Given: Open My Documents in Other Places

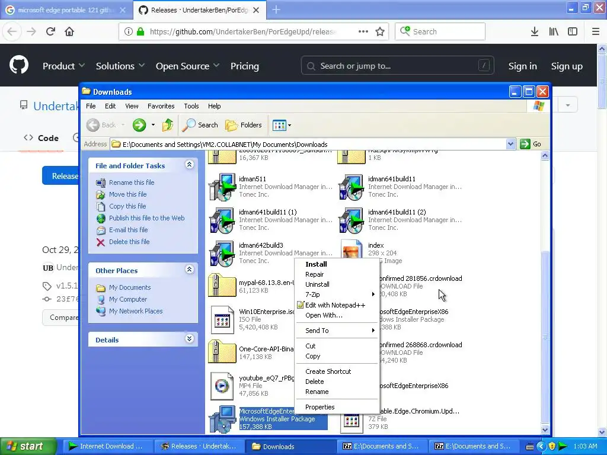Looking at the screenshot, I should (x=130, y=287).
